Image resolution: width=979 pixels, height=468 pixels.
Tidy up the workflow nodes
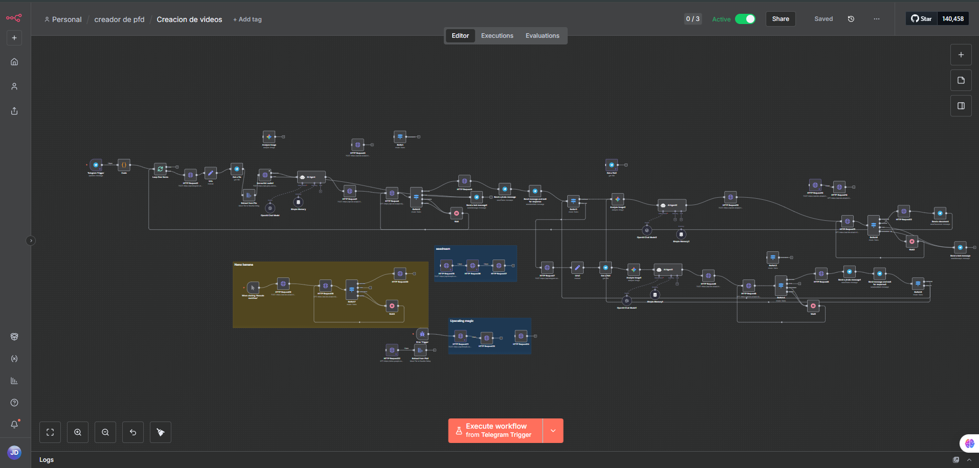click(161, 432)
